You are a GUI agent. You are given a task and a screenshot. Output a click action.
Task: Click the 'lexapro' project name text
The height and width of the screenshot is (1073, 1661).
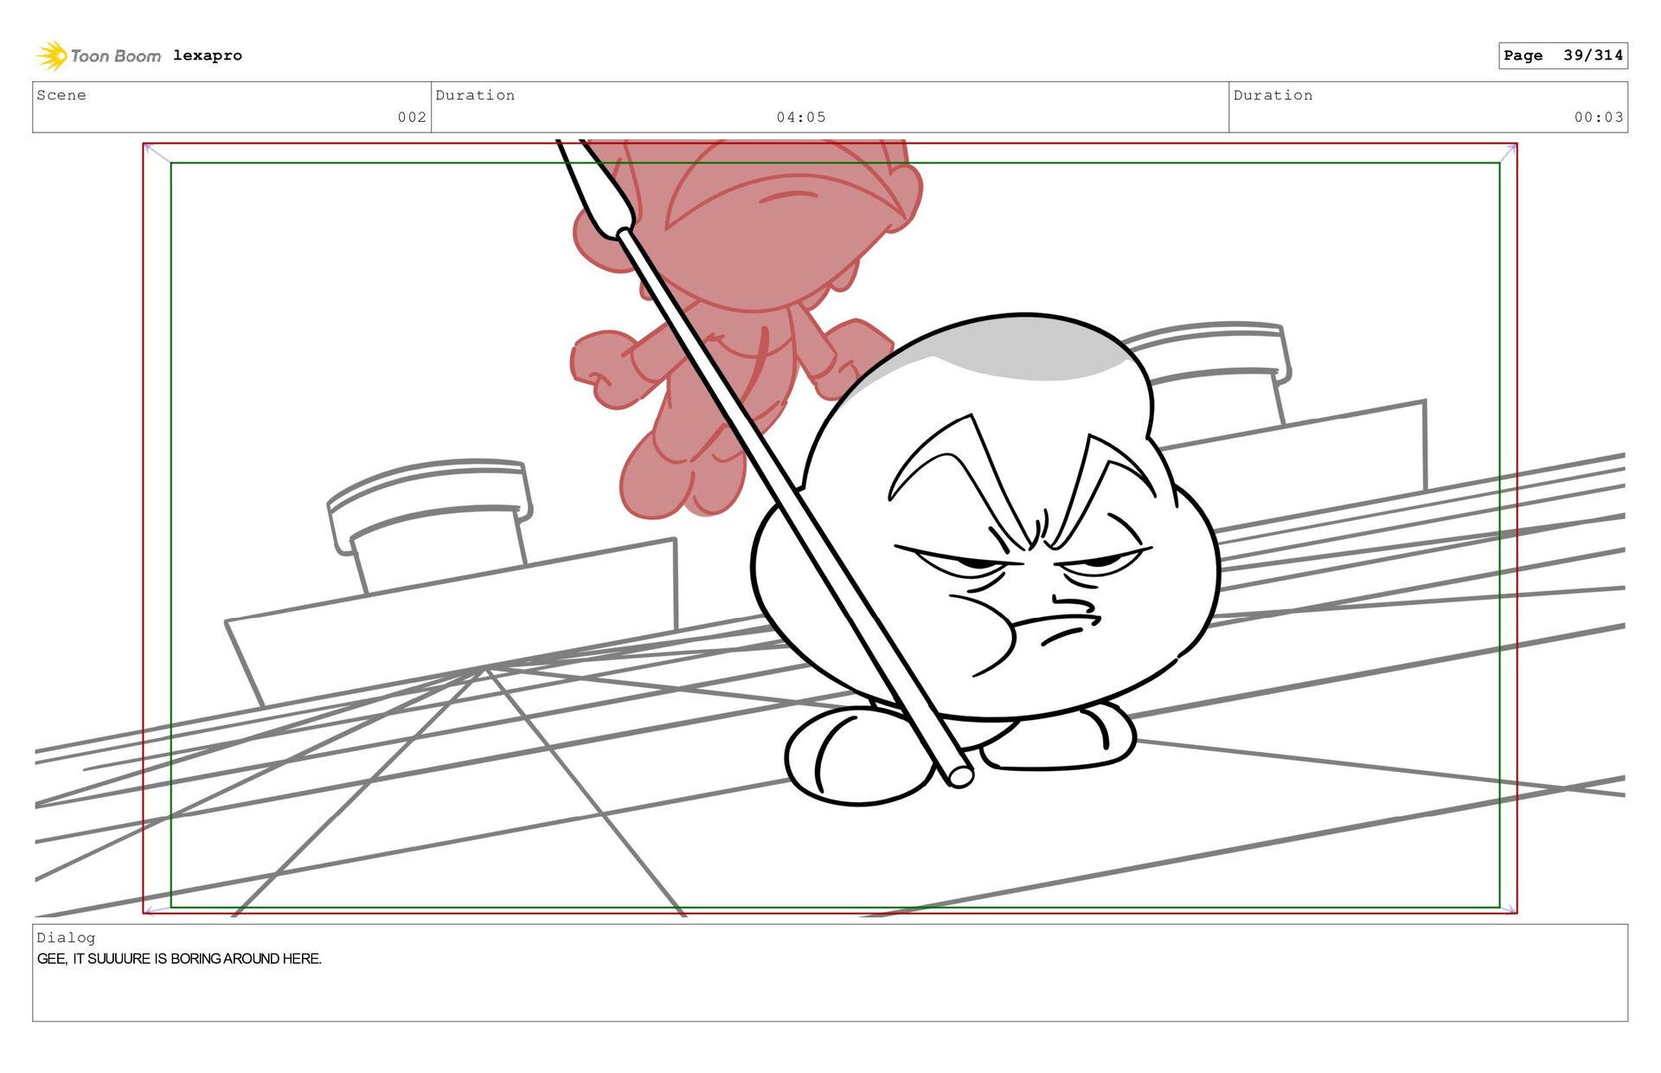(x=208, y=55)
